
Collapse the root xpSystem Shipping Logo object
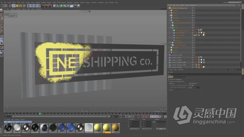click(168, 8)
